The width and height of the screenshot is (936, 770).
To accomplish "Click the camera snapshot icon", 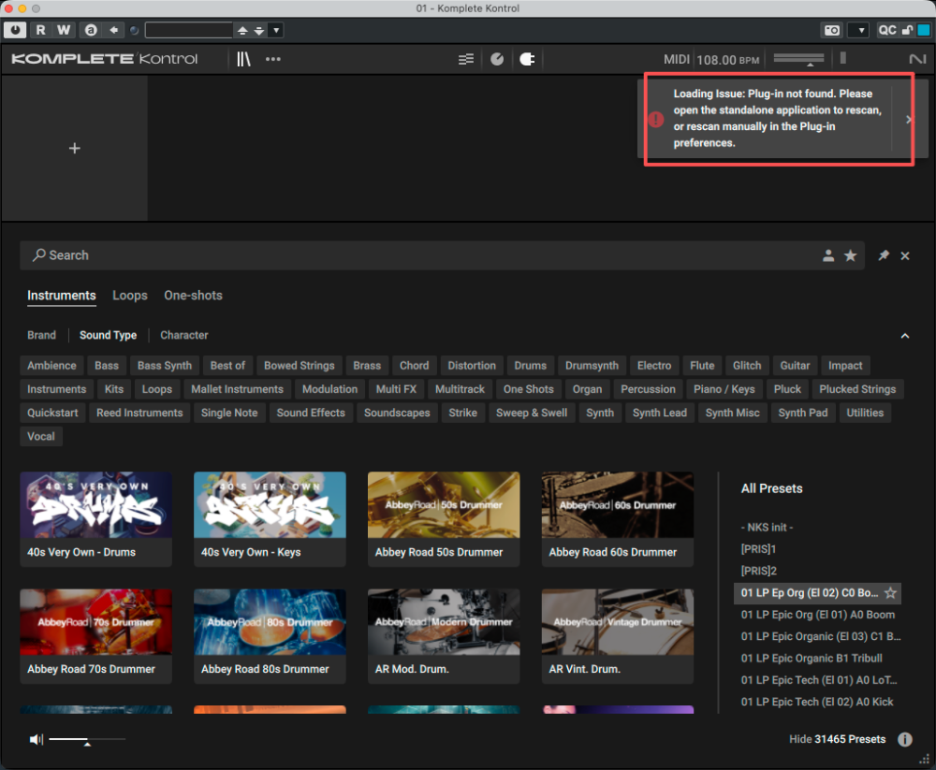I will click(832, 31).
